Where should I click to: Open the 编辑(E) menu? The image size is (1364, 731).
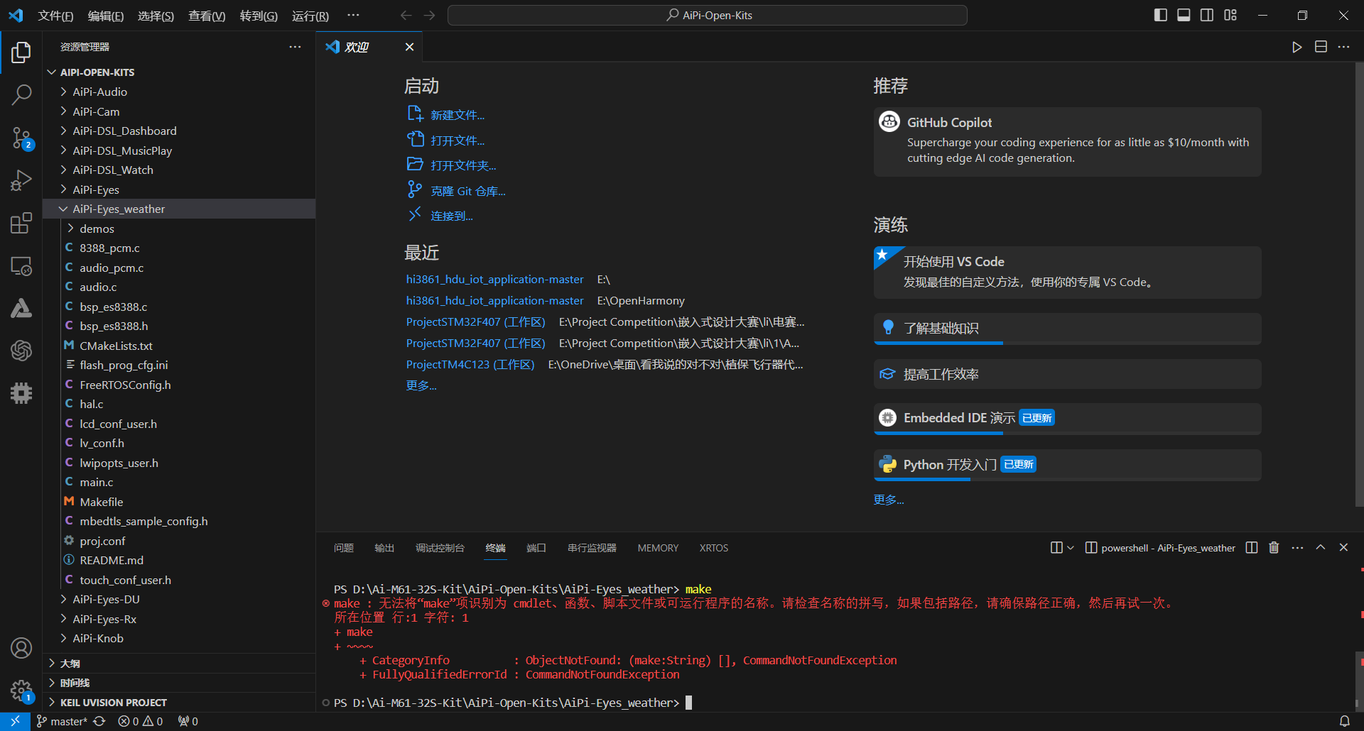[x=106, y=16]
